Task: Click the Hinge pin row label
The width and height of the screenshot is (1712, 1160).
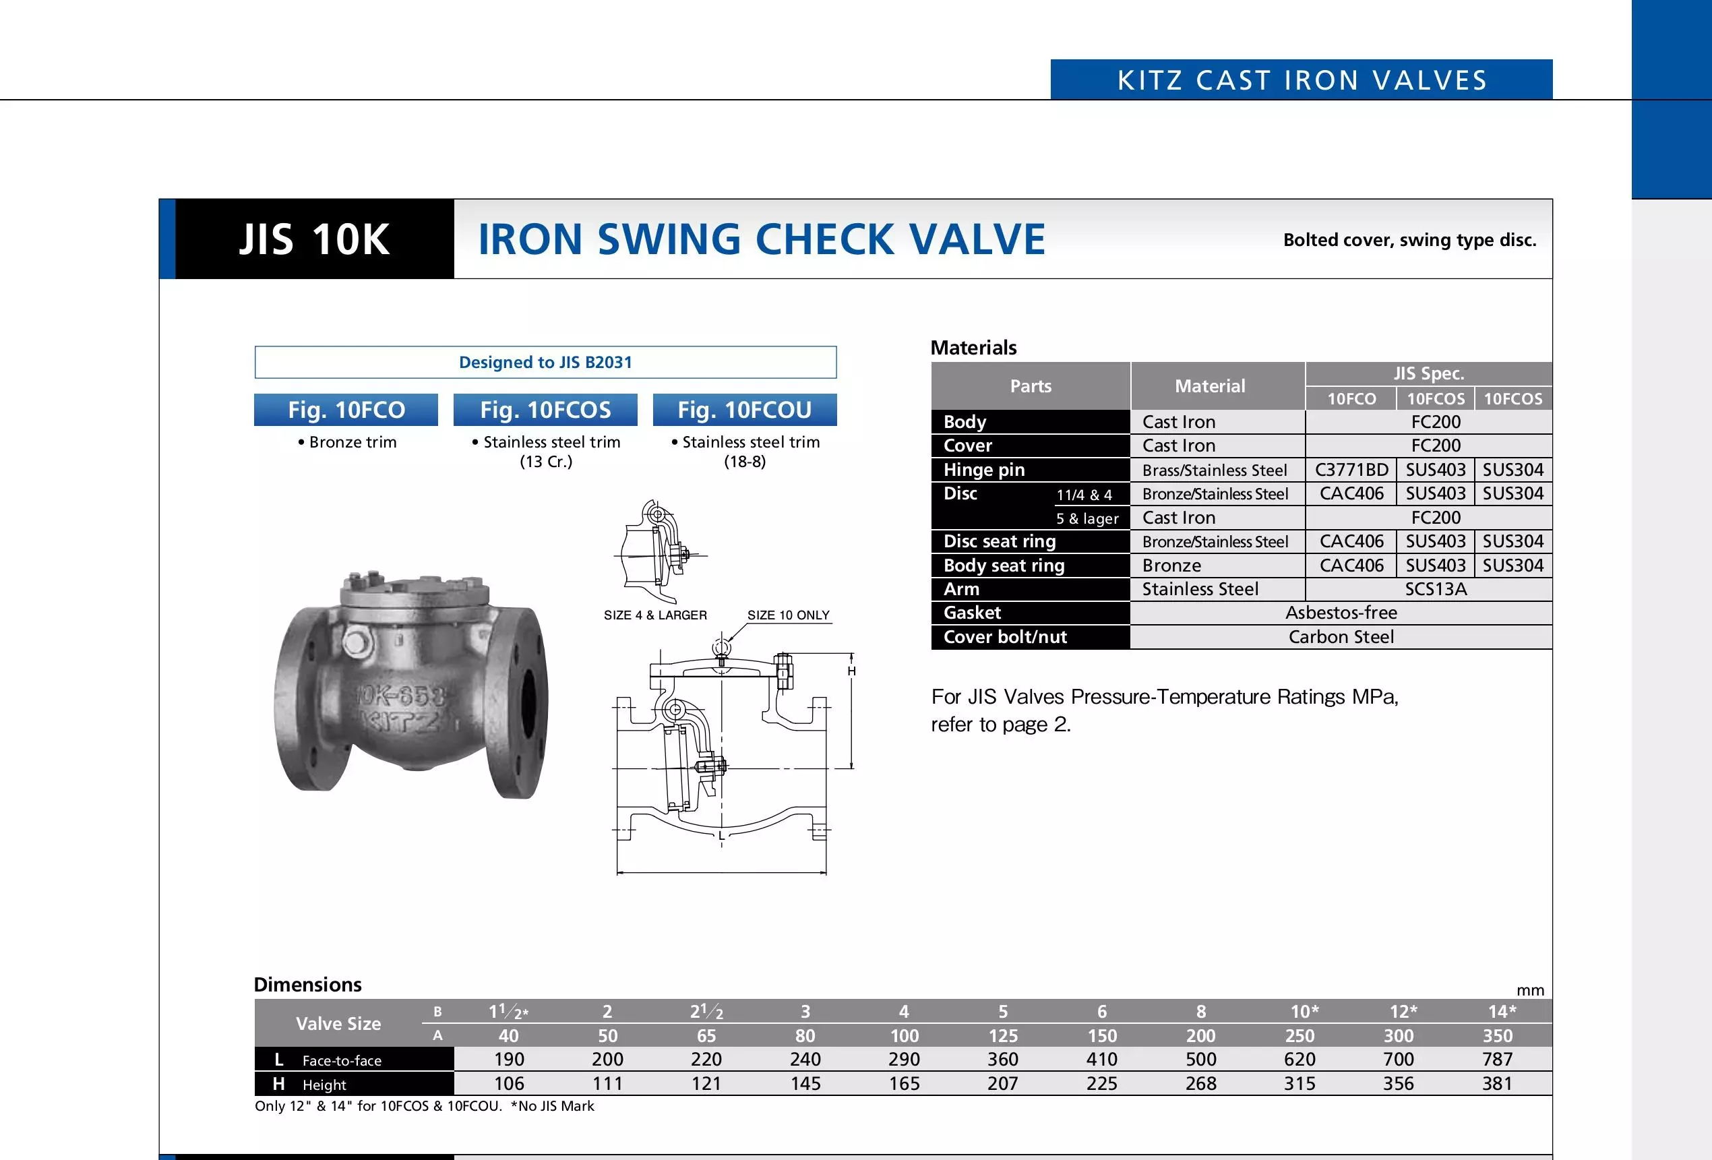Action: pyautogui.click(x=984, y=470)
